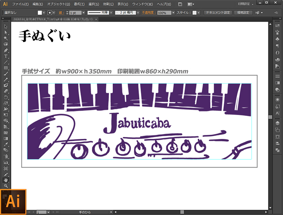The width and height of the screenshot is (283, 215).
Task: Open the Stroke panel lines icon
Action: pos(277,76)
